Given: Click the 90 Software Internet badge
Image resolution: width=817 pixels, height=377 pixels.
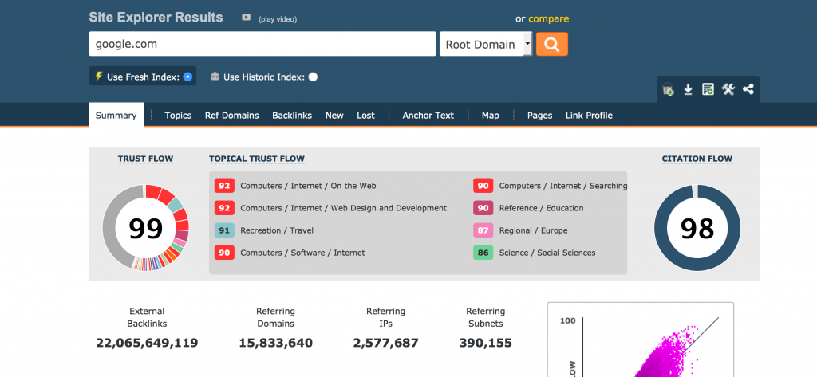Looking at the screenshot, I should [x=224, y=253].
